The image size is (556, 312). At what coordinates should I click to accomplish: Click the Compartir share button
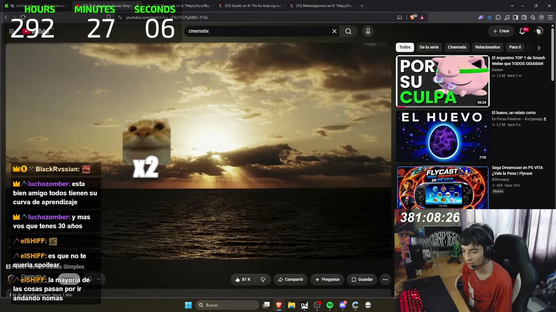point(291,279)
